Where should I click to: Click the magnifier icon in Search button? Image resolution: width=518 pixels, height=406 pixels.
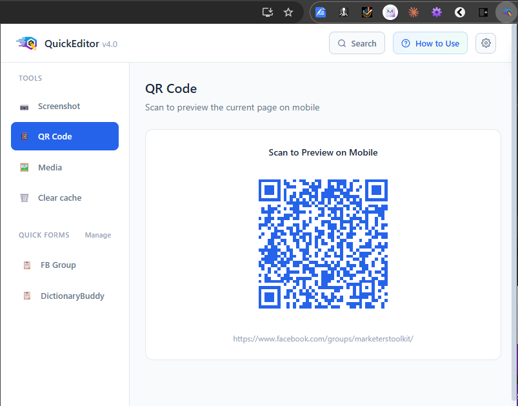point(342,43)
